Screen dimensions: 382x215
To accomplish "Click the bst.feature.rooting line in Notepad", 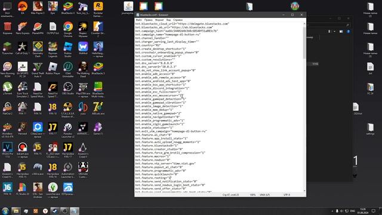I will tap(153, 178).
